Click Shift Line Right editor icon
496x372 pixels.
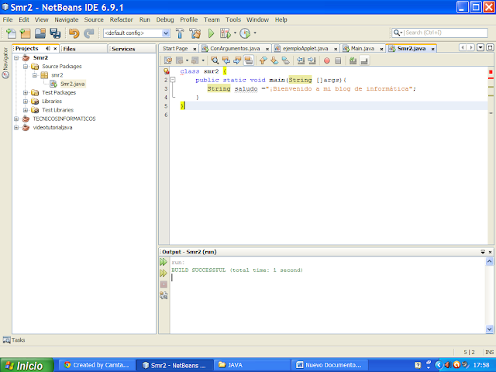click(x=312, y=60)
